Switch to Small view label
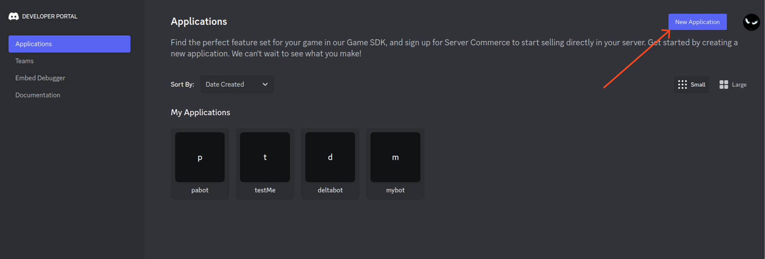Screen dimensions: 765x259 pyautogui.click(x=698, y=85)
